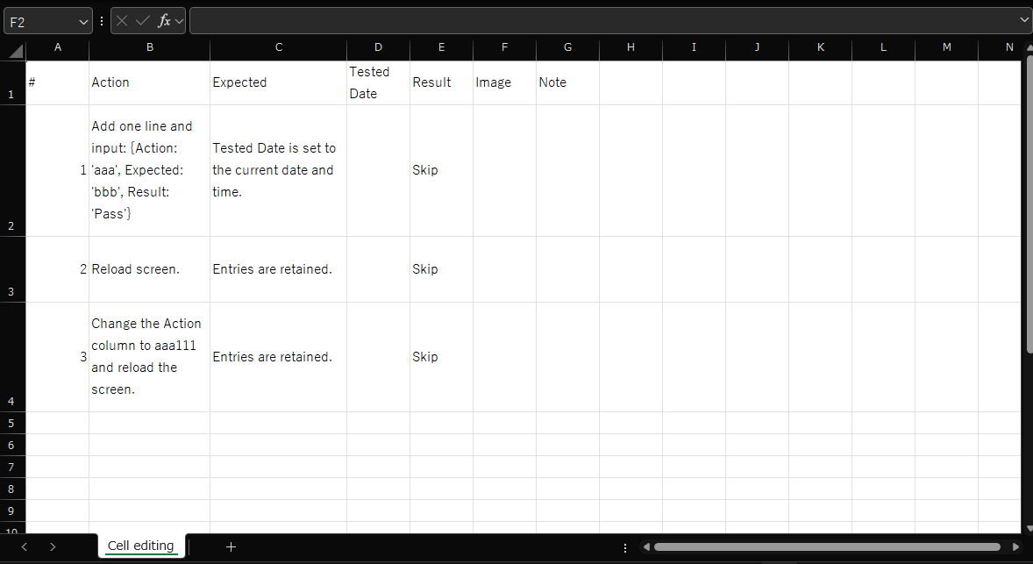Image resolution: width=1033 pixels, height=564 pixels.
Task: Open the name box dropdown
Action: pos(83,19)
